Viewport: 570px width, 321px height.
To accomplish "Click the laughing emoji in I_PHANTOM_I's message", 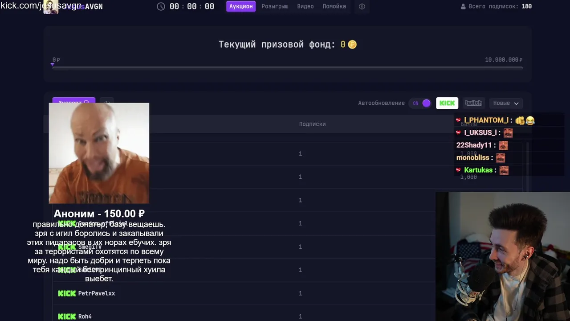I will click(530, 120).
